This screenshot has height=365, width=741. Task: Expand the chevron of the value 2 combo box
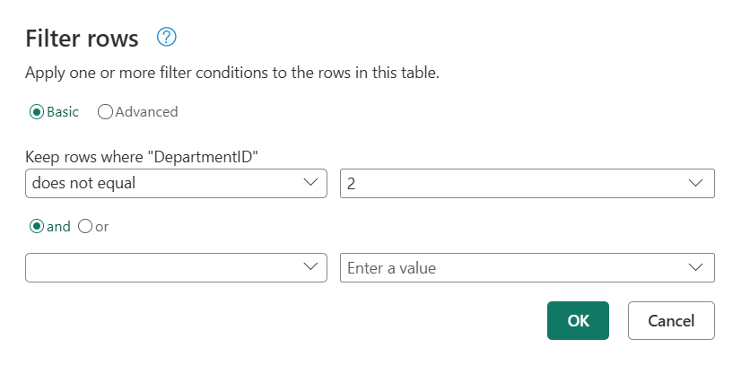[695, 183]
